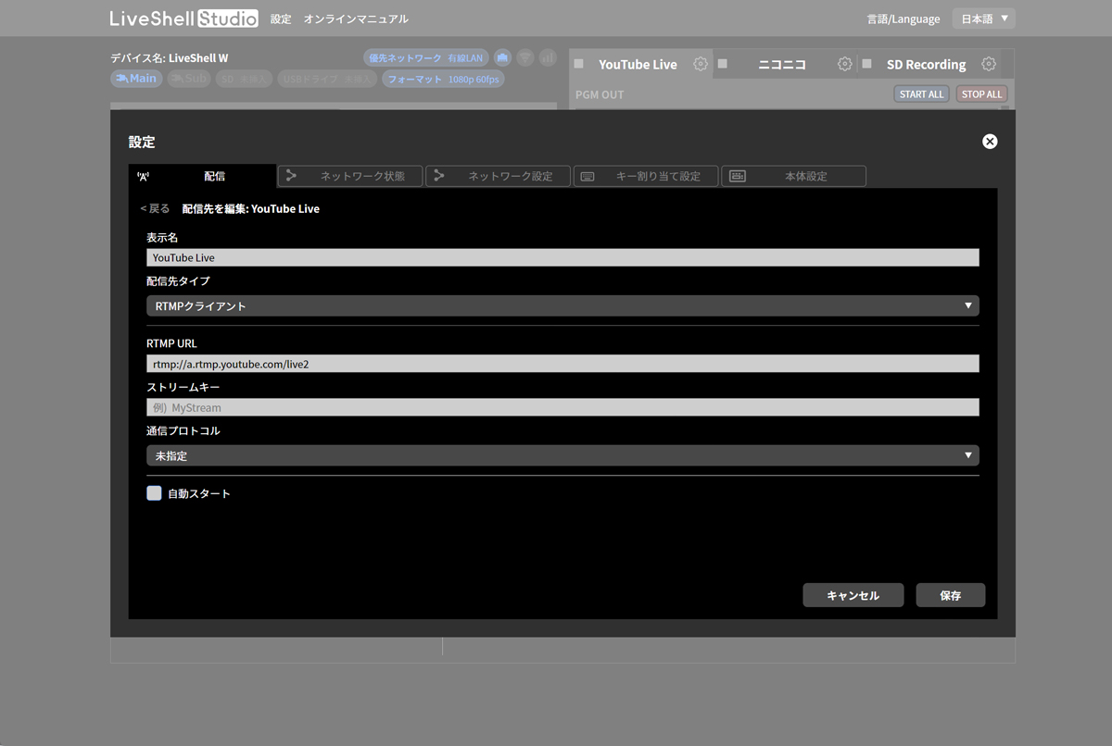Viewport: 1112px width, 746px height.
Task: Switch to ネットワーク状態 tab
Action: tap(350, 176)
